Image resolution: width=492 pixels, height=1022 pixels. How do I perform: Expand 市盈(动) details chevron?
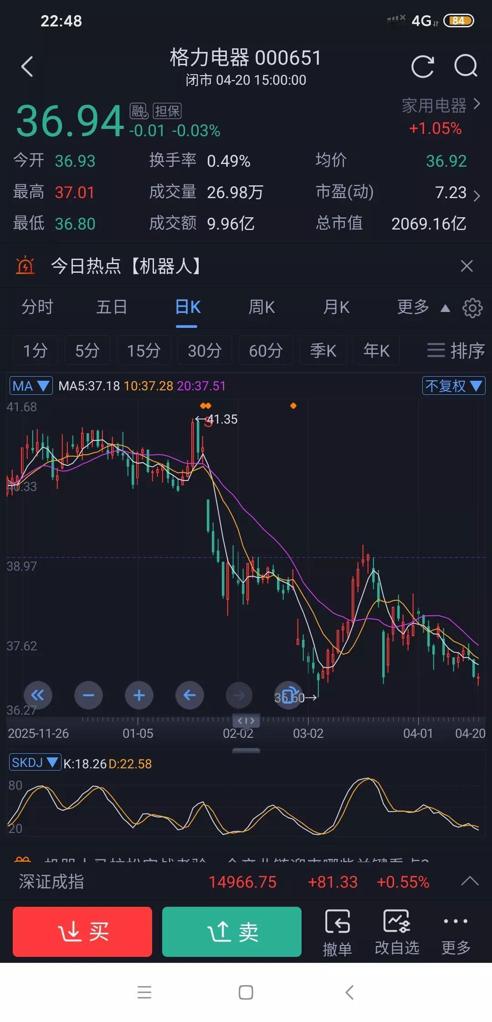(x=477, y=196)
